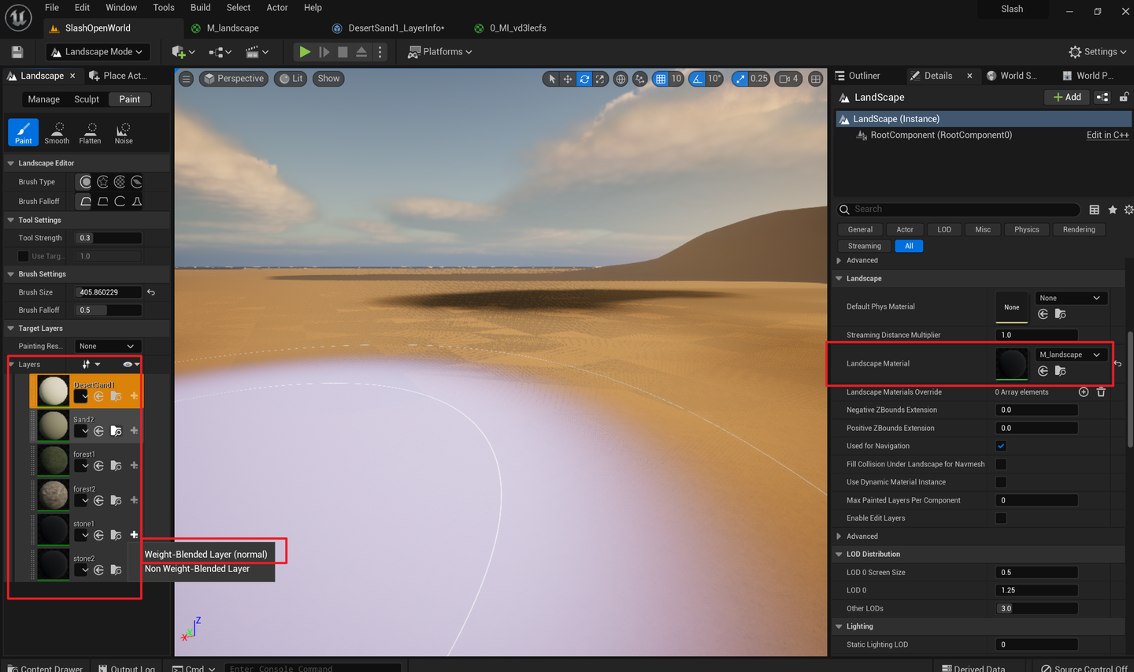The width and height of the screenshot is (1134, 672).
Task: Select the rotate gizmo tool
Action: tap(584, 79)
